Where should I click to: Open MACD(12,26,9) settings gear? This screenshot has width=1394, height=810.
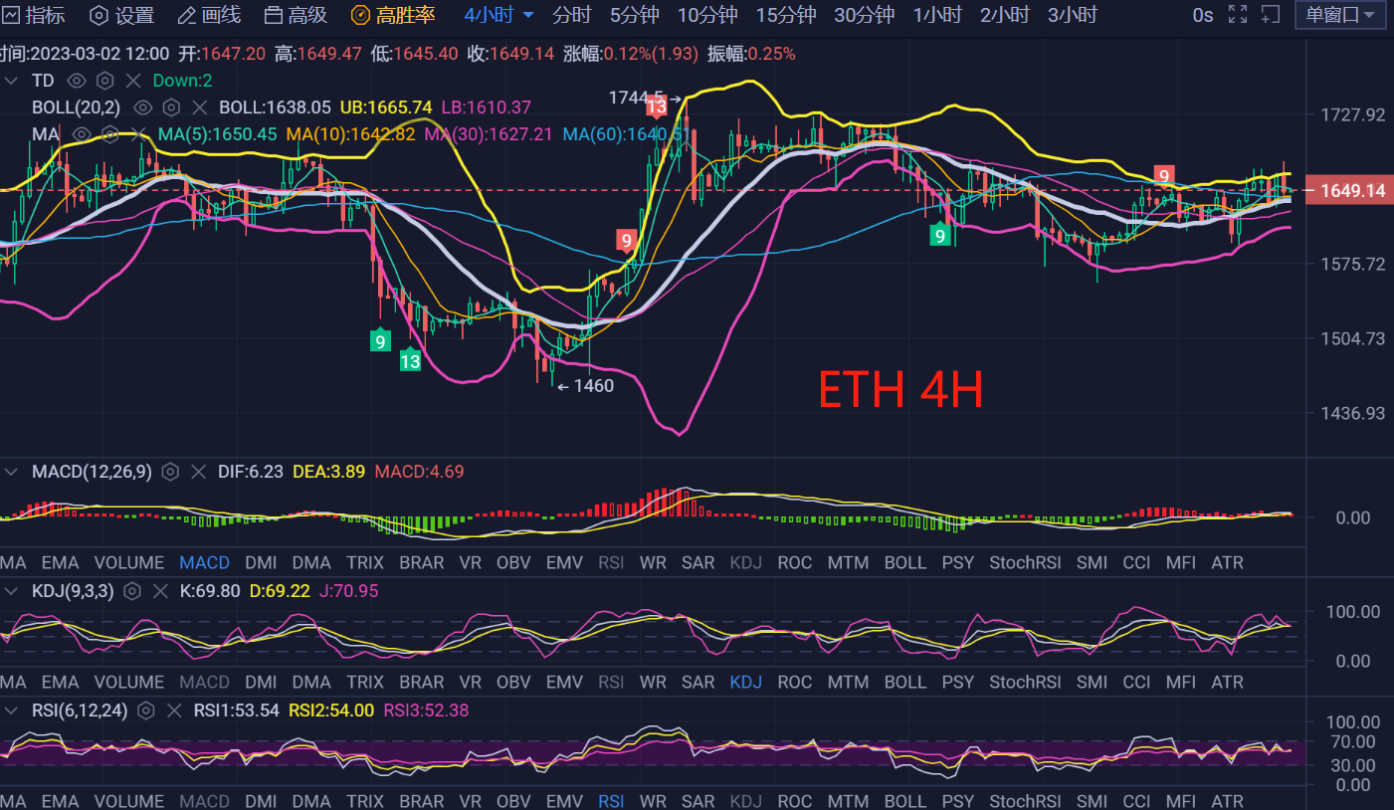[169, 472]
